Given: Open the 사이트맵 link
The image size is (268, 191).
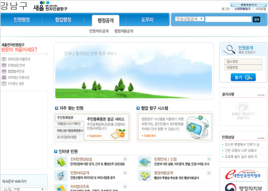Looking at the screenshot, I should tap(261, 9).
